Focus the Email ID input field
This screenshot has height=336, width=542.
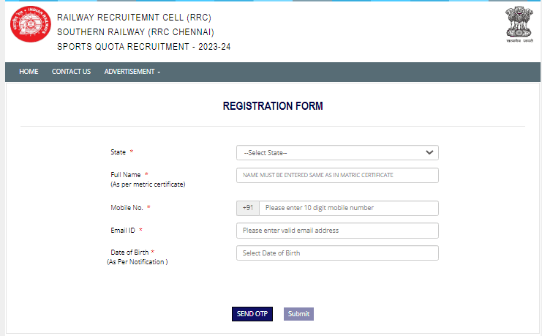[337, 231]
